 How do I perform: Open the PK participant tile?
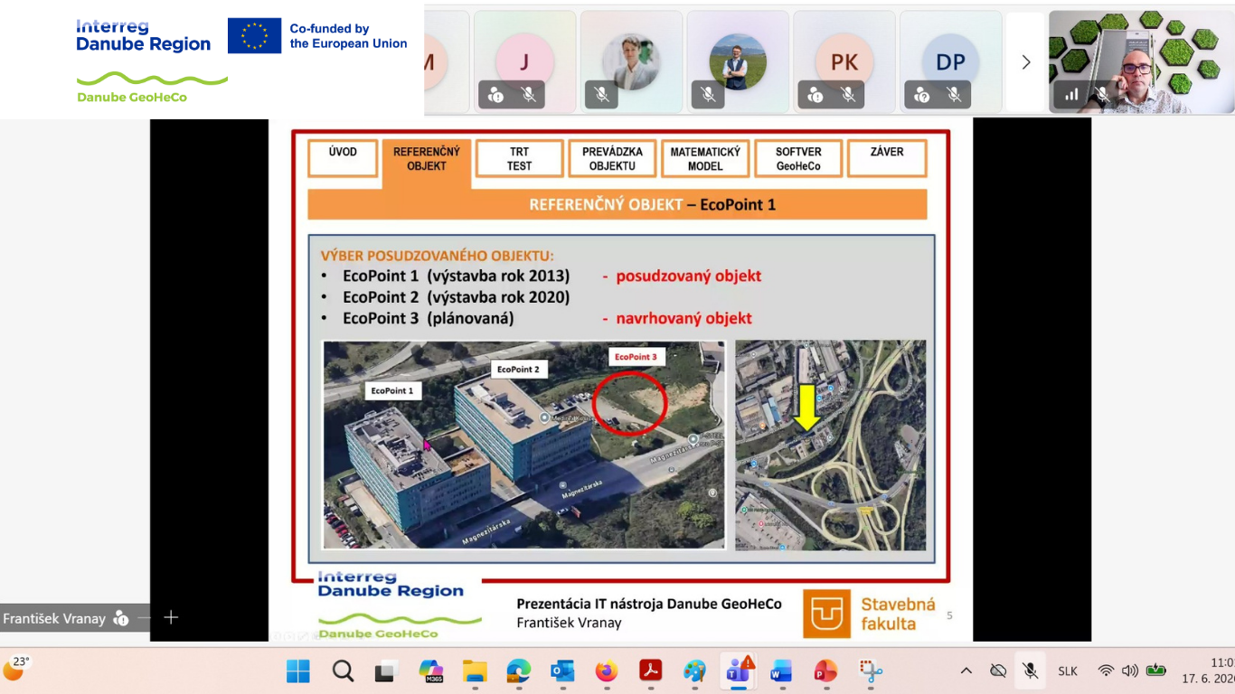(844, 61)
